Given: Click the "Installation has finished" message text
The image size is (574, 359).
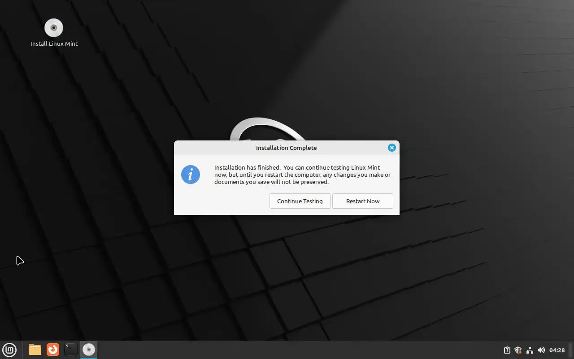Looking at the screenshot, I should [302, 175].
